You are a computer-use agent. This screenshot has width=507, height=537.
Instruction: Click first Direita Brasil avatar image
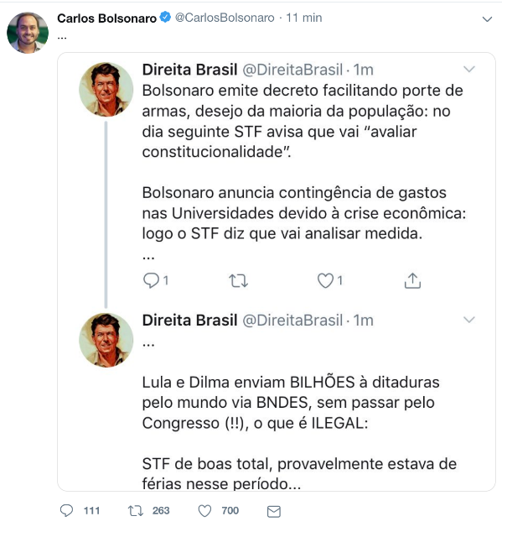pyautogui.click(x=106, y=89)
